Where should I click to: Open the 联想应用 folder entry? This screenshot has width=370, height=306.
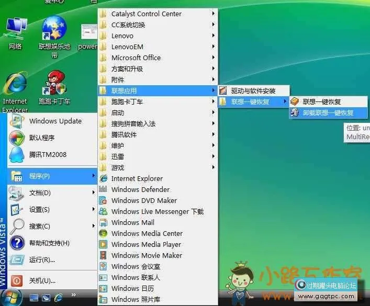(158, 90)
